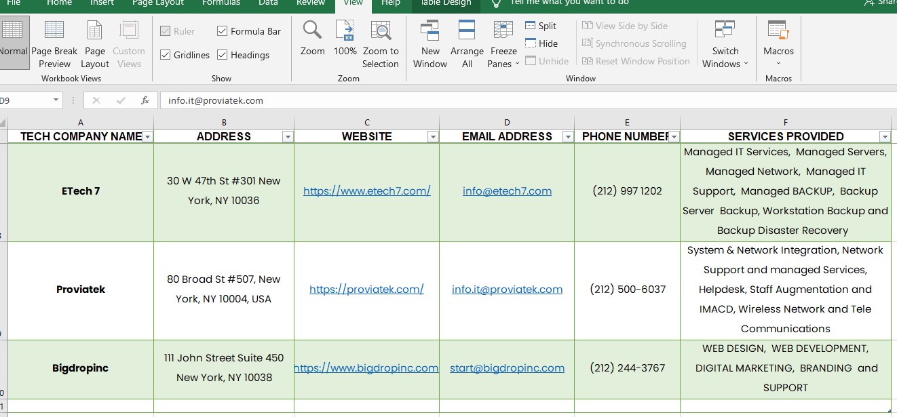
Task: Click the Name Box field
Action: (25, 100)
